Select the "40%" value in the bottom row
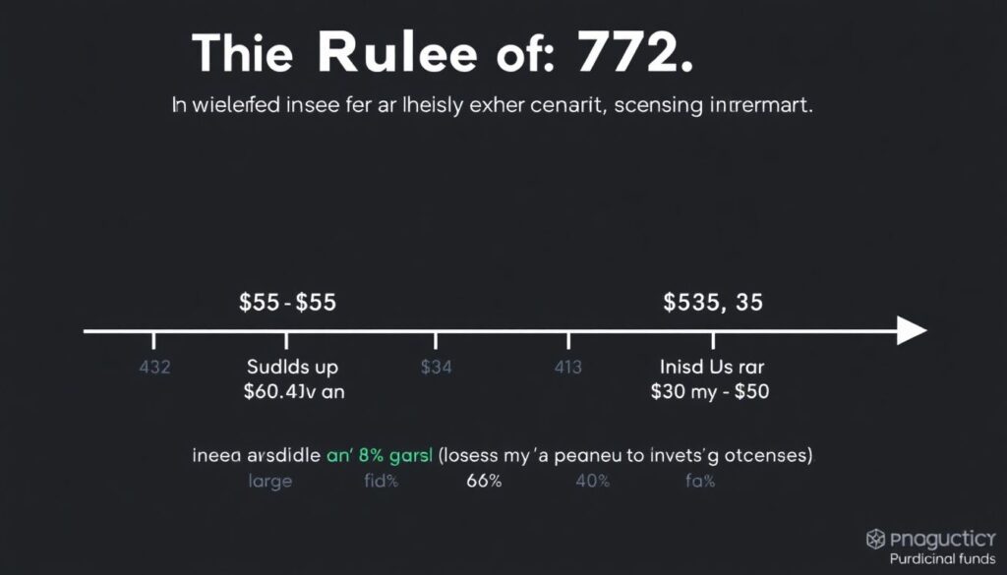 tap(592, 481)
